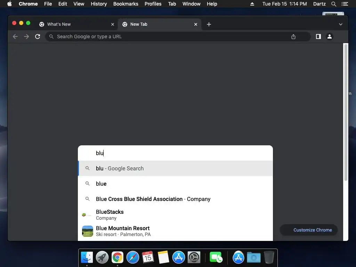
Task: Open the File menu
Action: coord(48,4)
